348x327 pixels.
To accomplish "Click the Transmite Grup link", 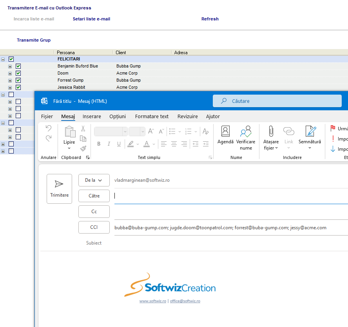I will 34,40.
